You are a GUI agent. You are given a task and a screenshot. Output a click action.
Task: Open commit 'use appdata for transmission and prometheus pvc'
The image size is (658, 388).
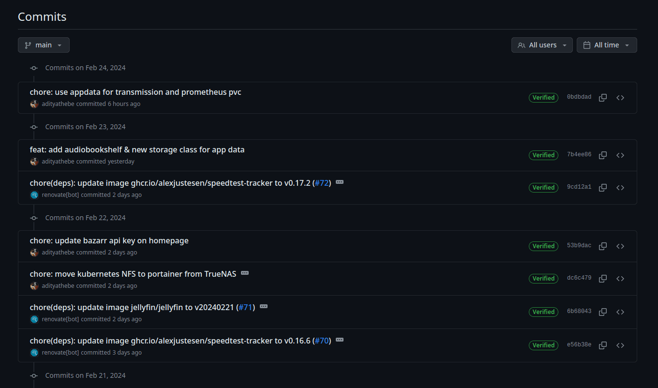tap(135, 92)
